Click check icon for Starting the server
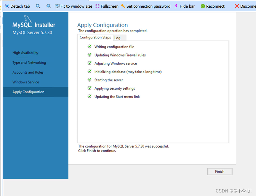 [89, 80]
